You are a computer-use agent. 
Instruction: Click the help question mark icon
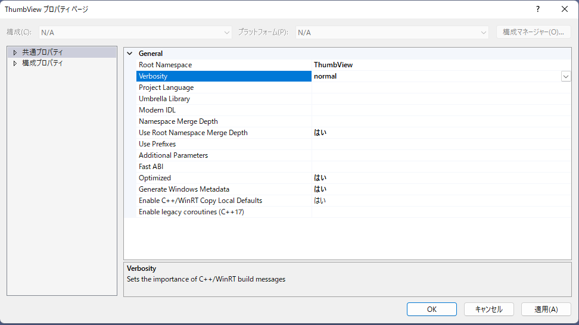point(538,9)
